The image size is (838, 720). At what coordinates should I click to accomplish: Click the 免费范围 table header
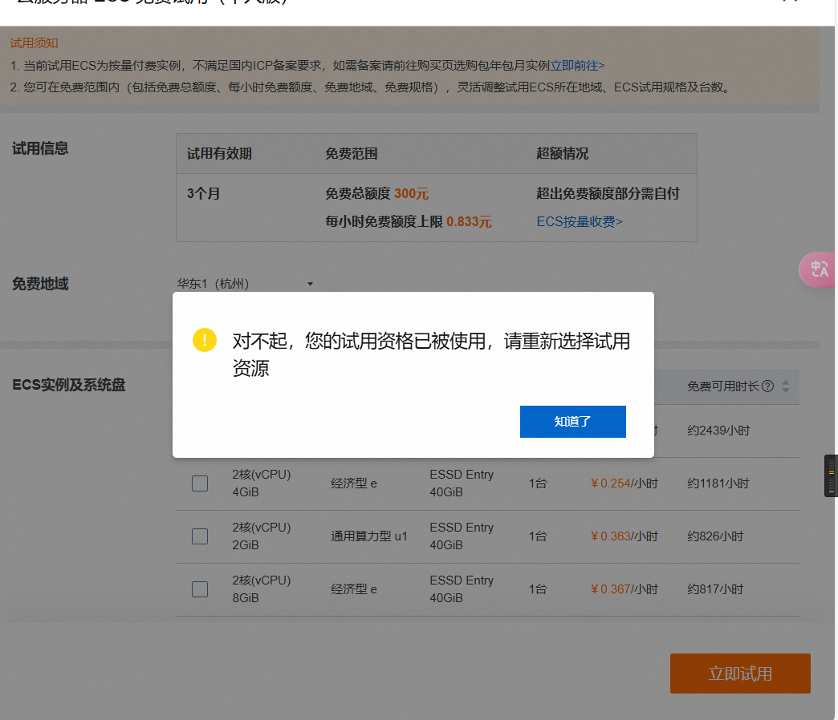[351, 153]
